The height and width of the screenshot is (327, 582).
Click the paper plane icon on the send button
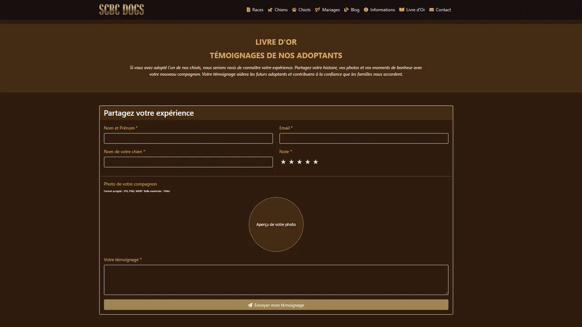250,305
